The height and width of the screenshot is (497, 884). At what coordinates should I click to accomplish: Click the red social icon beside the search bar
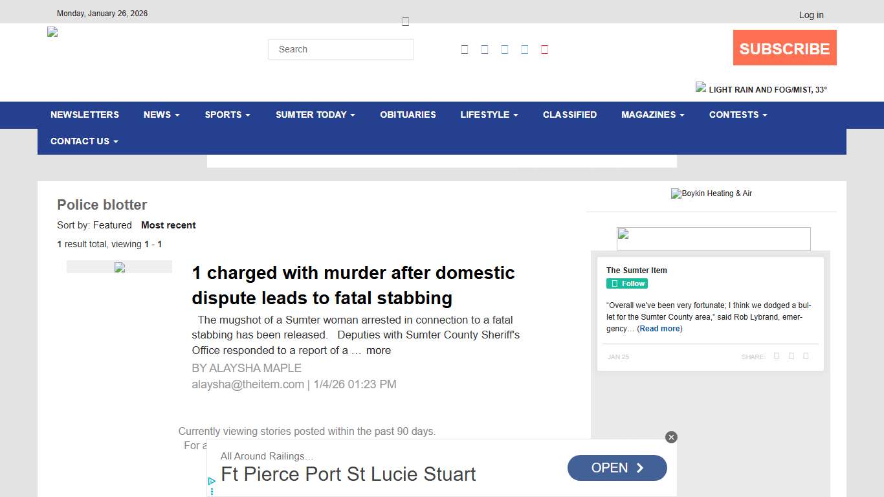click(x=544, y=49)
